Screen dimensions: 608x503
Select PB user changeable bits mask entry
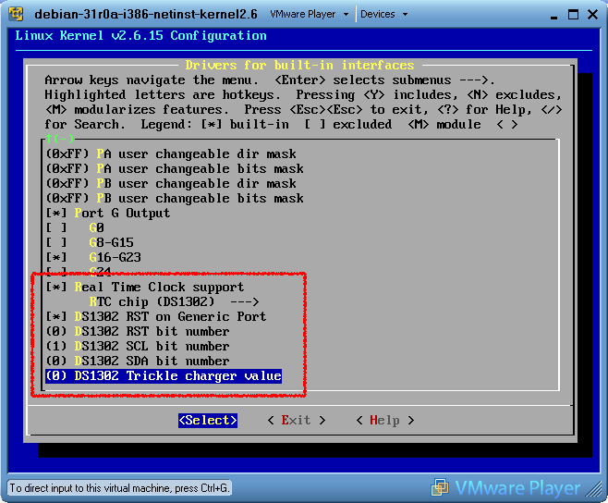click(175, 198)
